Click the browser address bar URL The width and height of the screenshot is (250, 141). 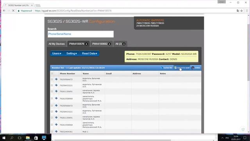coord(73,11)
